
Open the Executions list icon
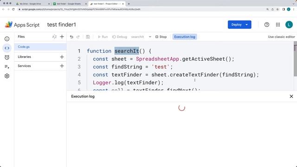click(x=7, y=67)
